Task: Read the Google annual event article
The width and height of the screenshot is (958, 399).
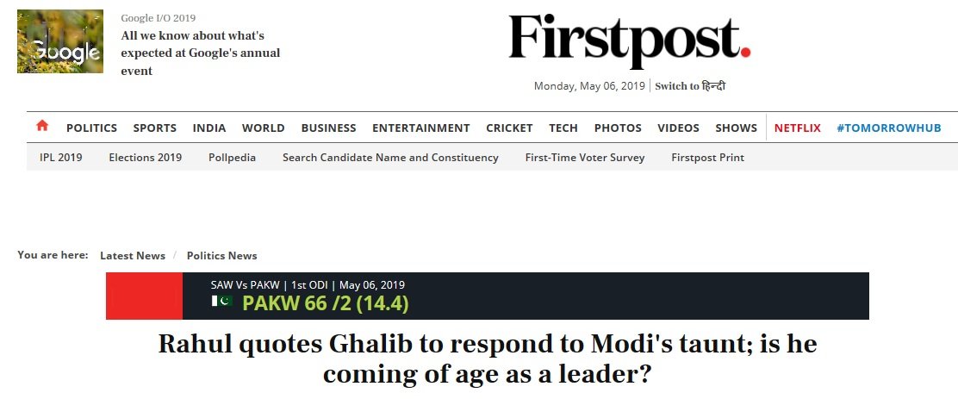Action: (200, 53)
